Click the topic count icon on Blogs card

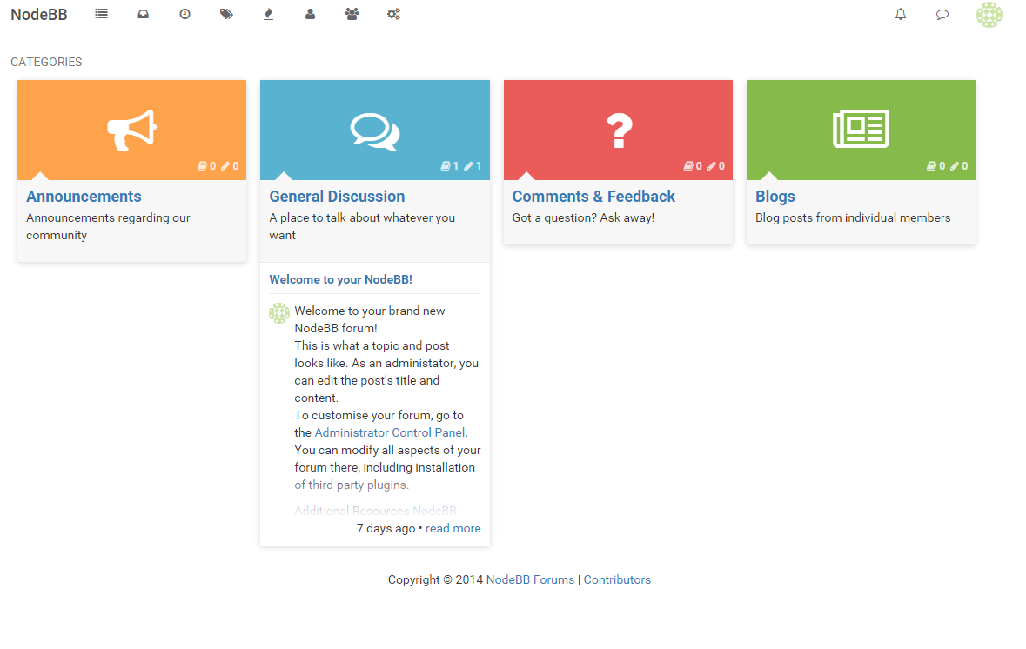coord(932,166)
